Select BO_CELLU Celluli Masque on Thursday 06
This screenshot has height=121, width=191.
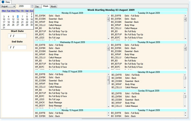click(x=147, y=57)
